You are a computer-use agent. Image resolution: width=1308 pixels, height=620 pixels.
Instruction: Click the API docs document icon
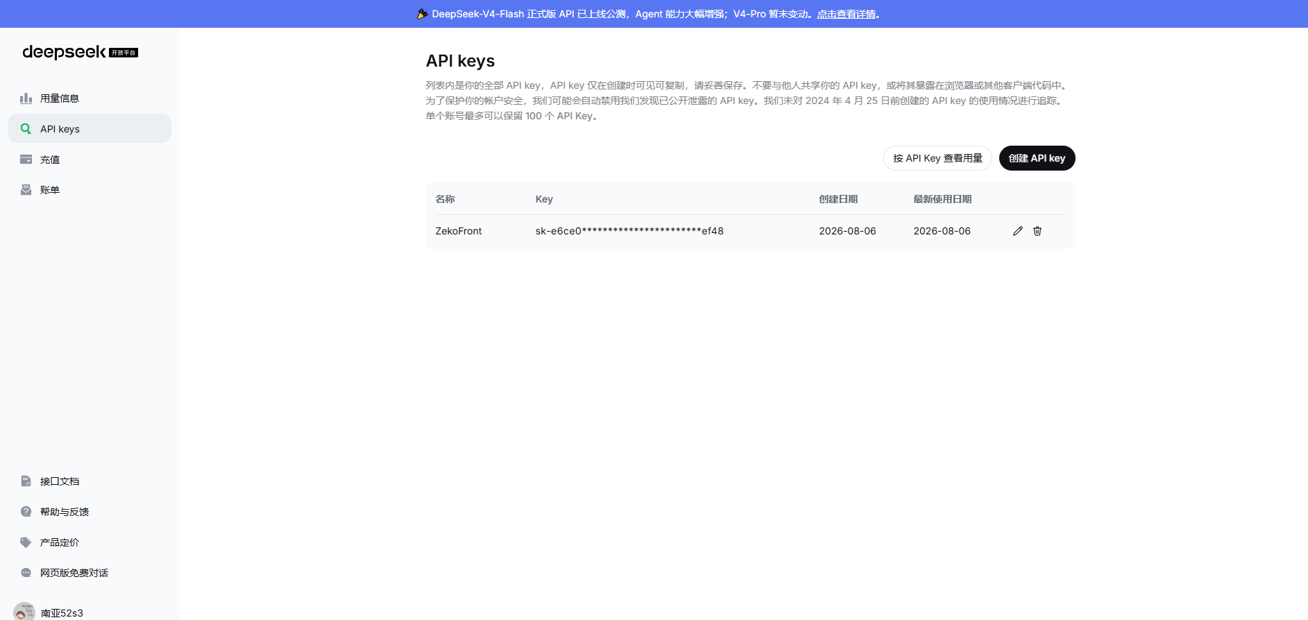(x=26, y=481)
